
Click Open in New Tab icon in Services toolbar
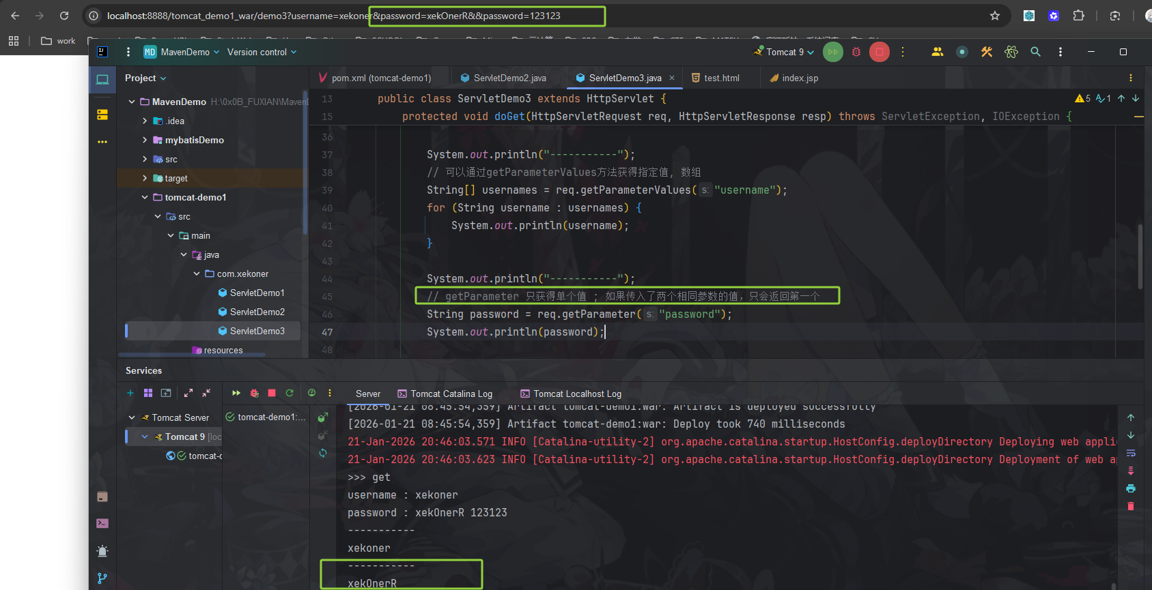tap(166, 393)
